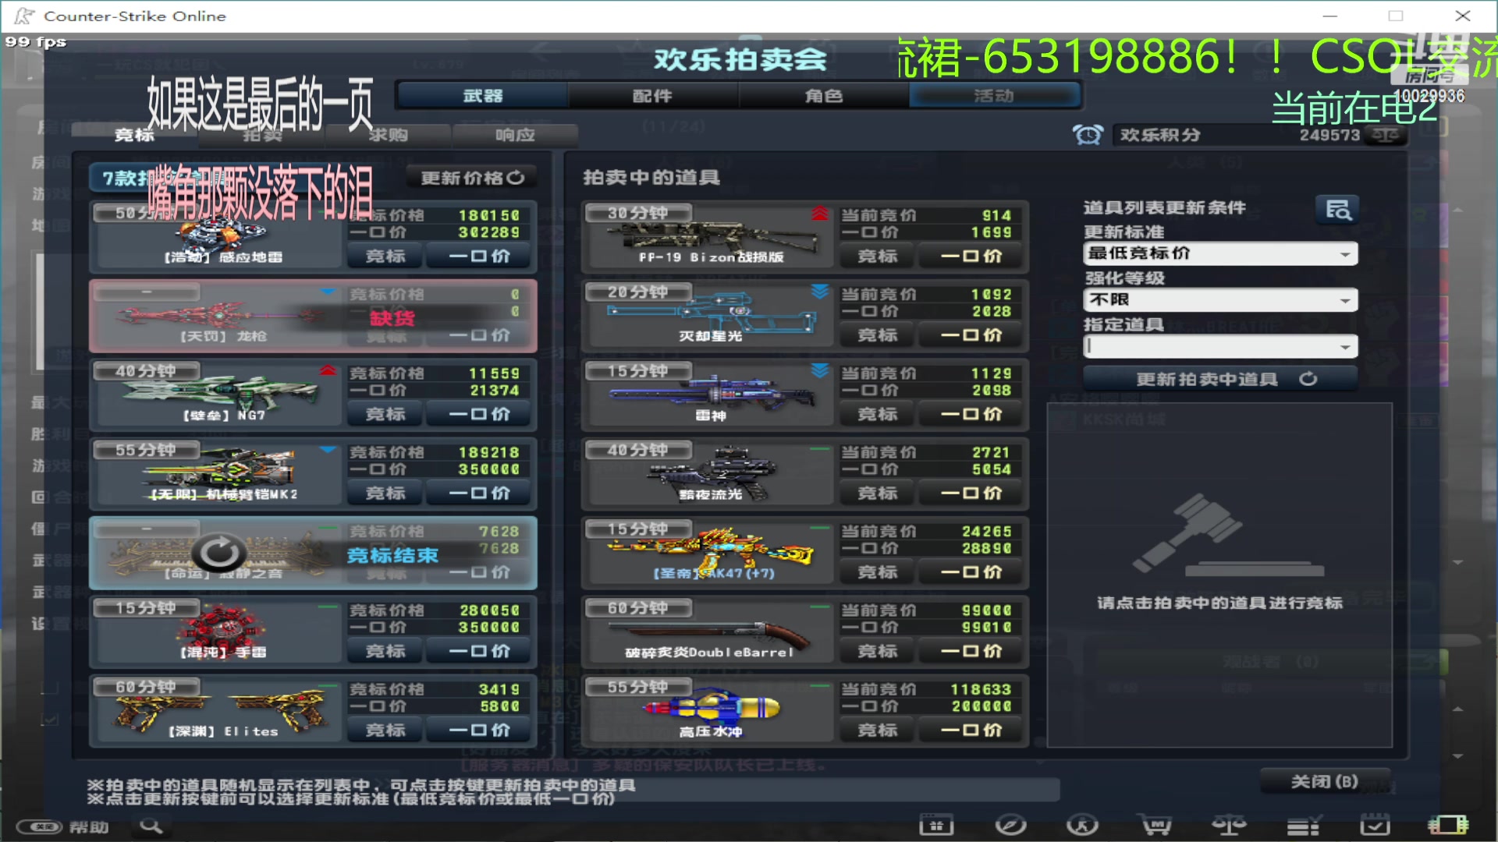Click the 竞标结束 status label
This screenshot has width=1498, height=842.
pos(392,555)
